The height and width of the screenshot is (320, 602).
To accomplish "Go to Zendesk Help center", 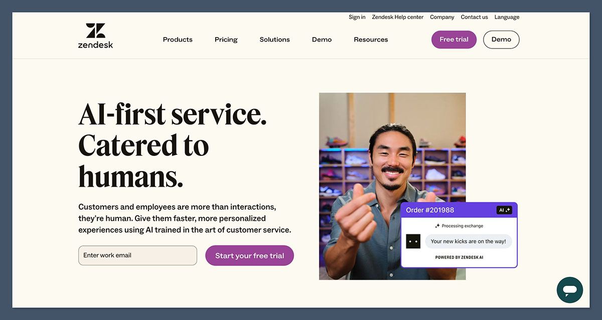I will [x=398, y=17].
